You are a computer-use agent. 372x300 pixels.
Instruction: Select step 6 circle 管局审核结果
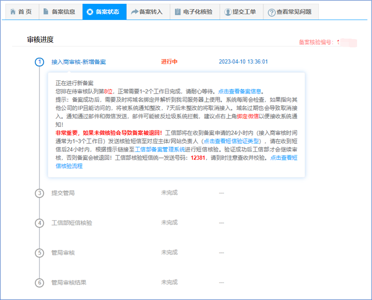point(39,282)
